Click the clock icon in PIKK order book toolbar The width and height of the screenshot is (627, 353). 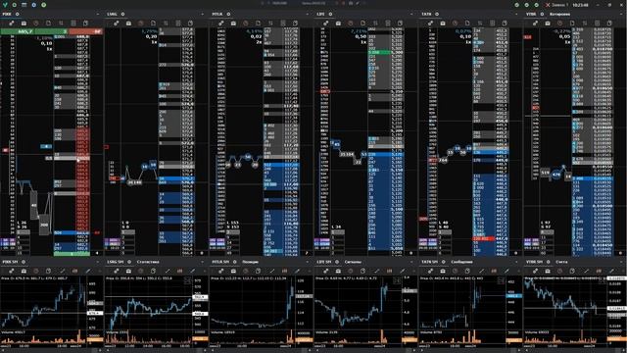(x=36, y=24)
